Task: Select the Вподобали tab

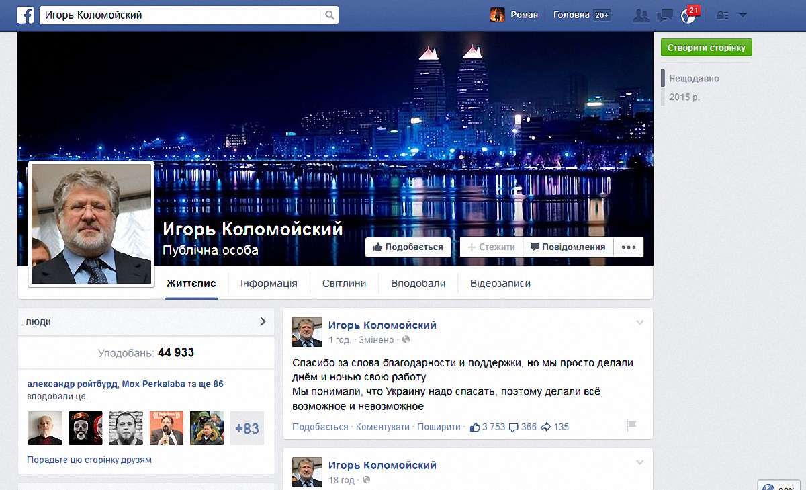Action: click(x=418, y=283)
